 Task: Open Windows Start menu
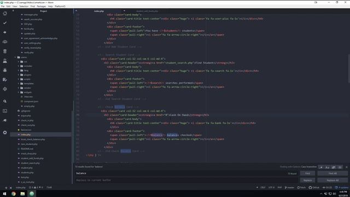click(x=4, y=194)
